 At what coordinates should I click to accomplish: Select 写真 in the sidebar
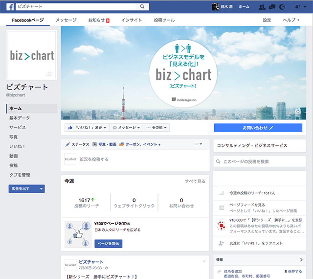(13, 137)
